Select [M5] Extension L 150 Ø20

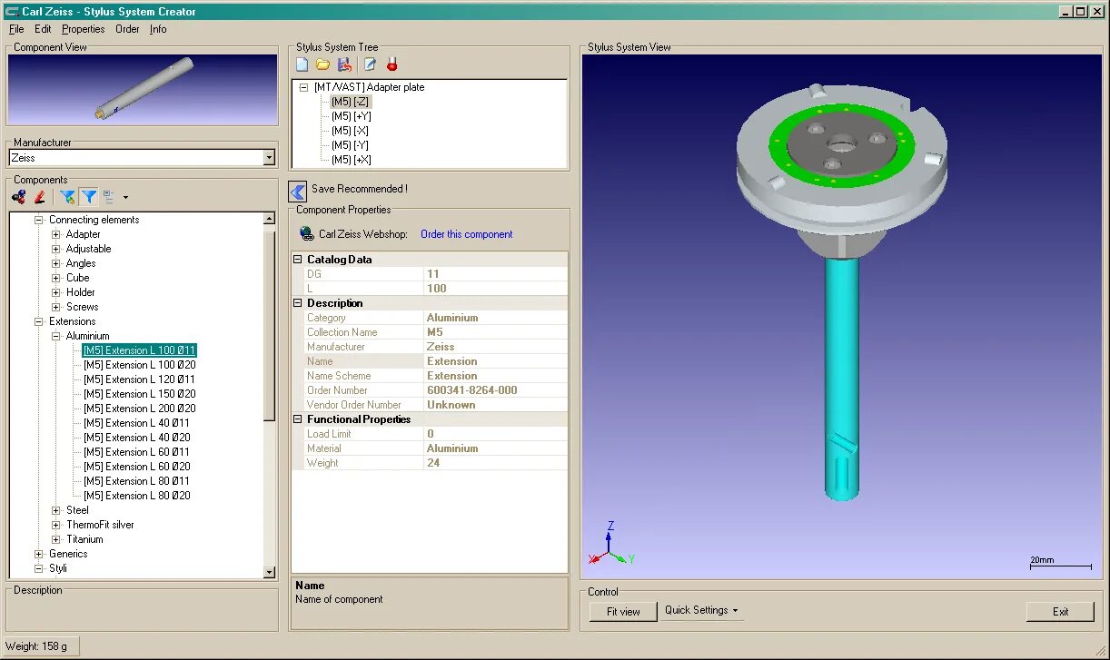(x=140, y=394)
